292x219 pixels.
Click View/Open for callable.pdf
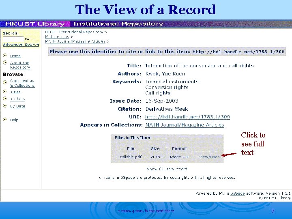click(x=209, y=157)
